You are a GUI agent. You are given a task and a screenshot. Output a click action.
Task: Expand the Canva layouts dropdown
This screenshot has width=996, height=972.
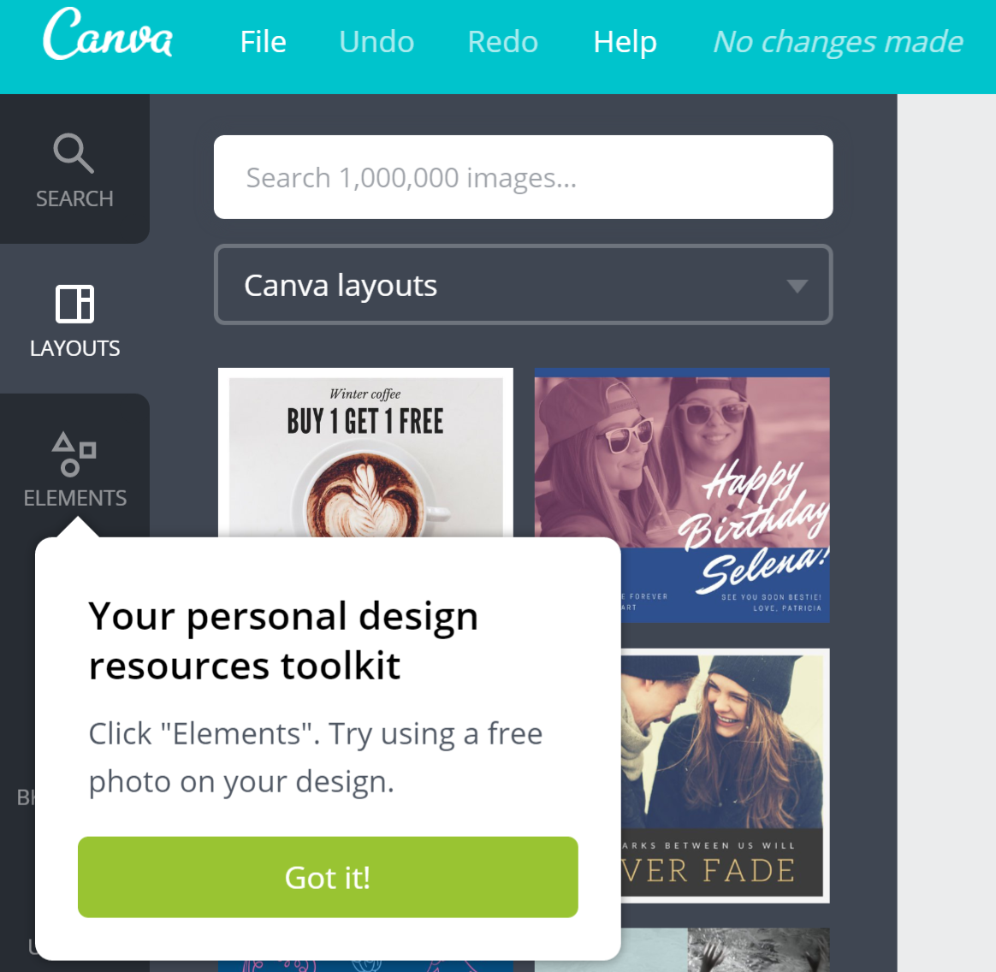524,285
